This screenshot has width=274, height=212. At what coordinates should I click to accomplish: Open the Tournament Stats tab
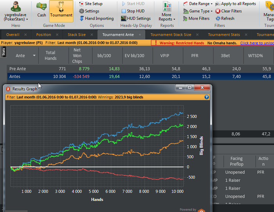(224, 34)
